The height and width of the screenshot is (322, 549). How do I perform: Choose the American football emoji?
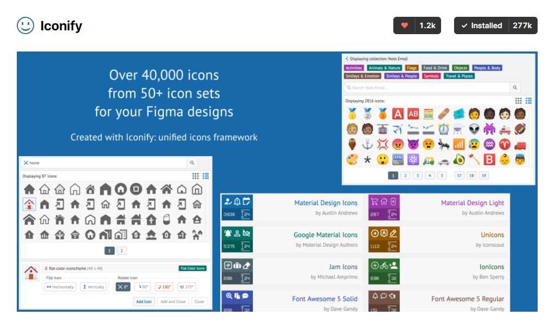(x=520, y=129)
